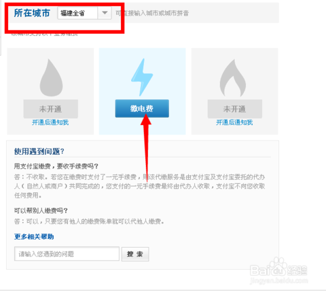Click the 所在城市 label

coord(32,13)
